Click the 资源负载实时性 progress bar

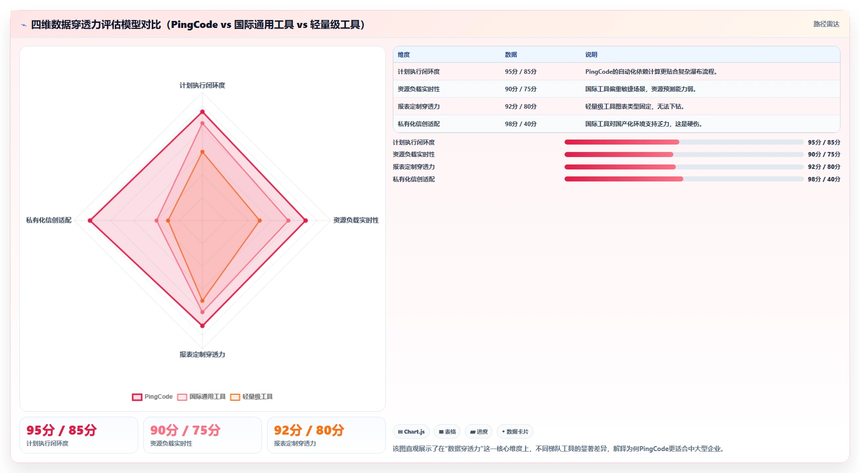pyautogui.click(x=684, y=155)
